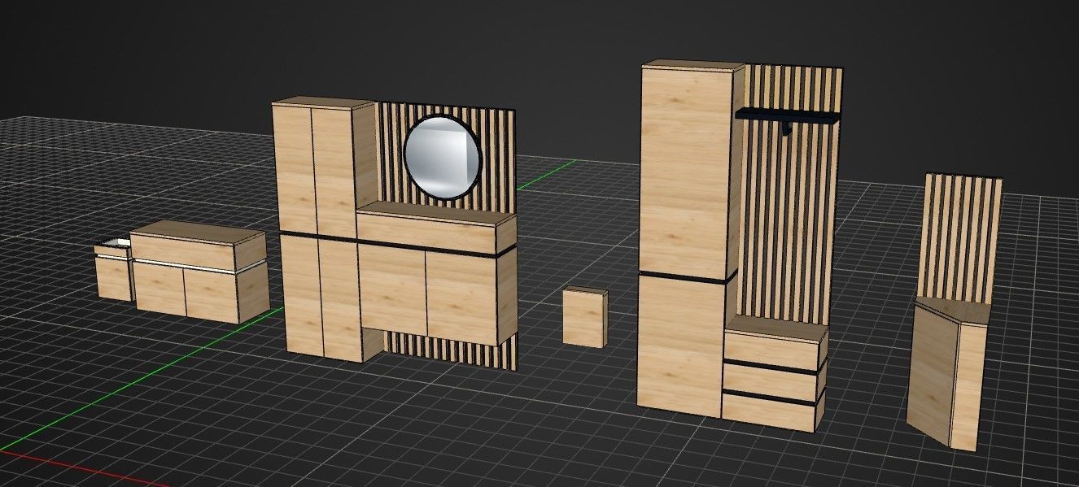Viewport: 1079px width, 487px height.
Task: Select the round mirror on slatted panel
Action: point(442,158)
